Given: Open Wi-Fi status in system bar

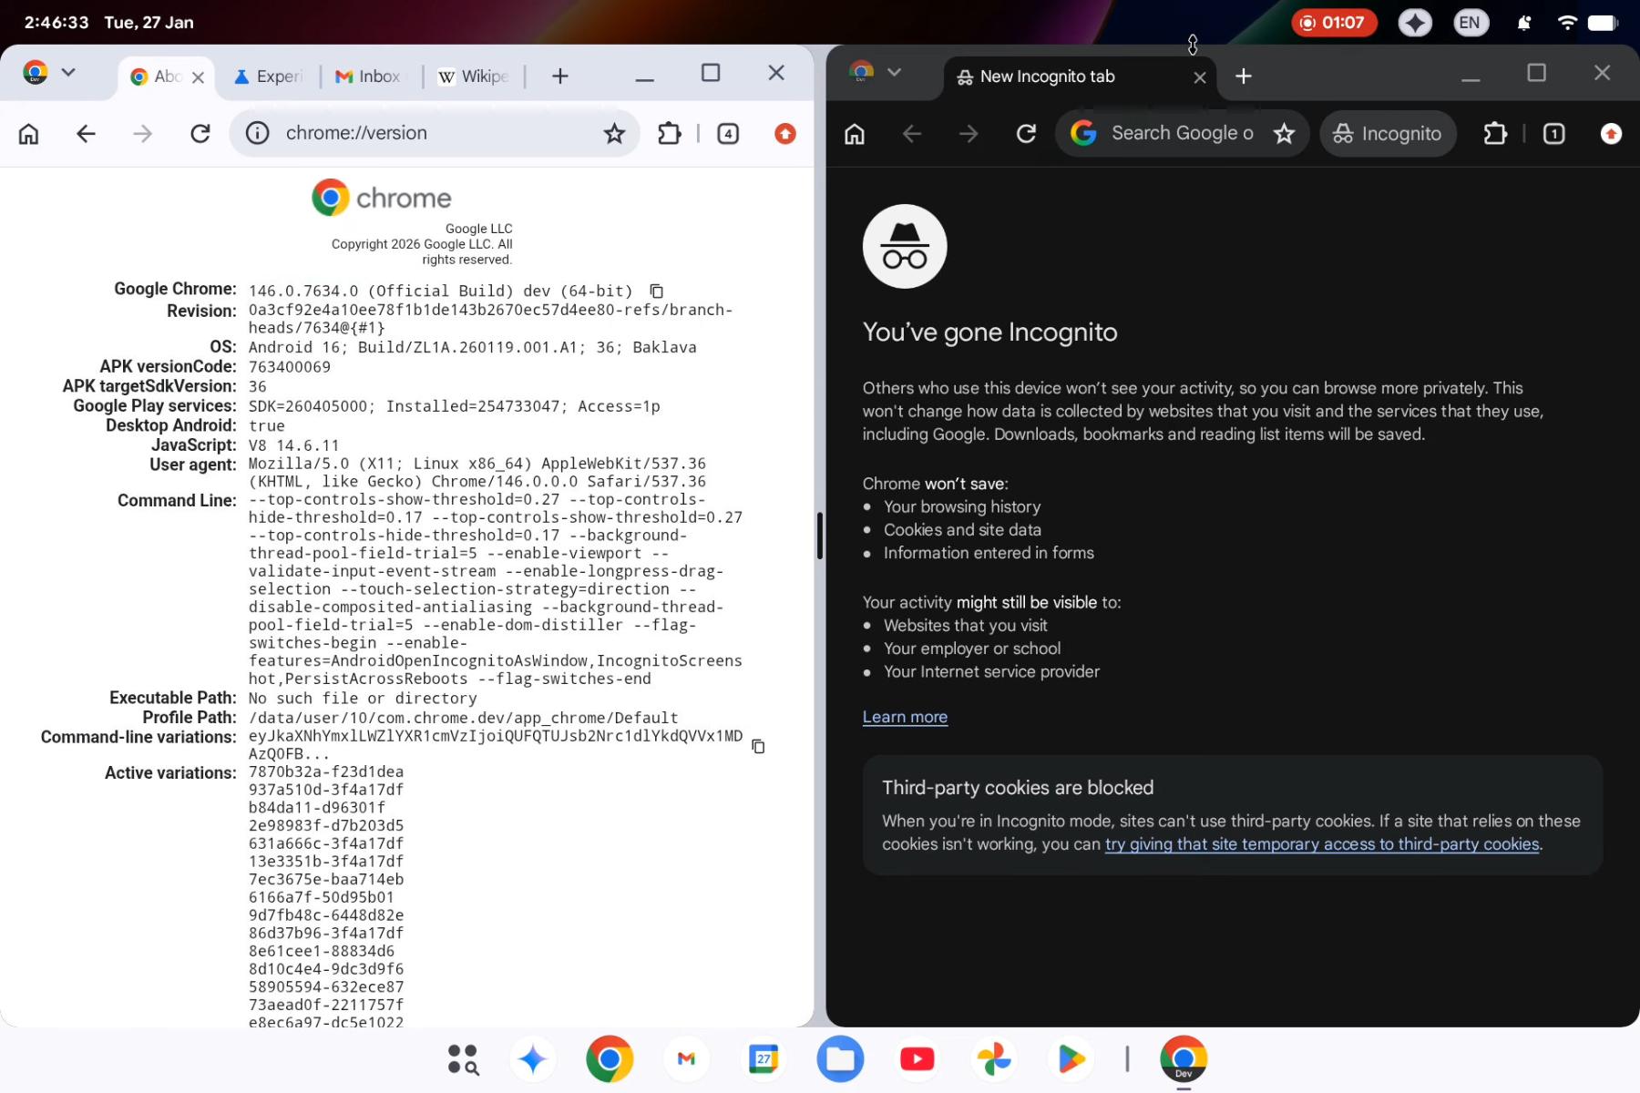Looking at the screenshot, I should coord(1567,23).
